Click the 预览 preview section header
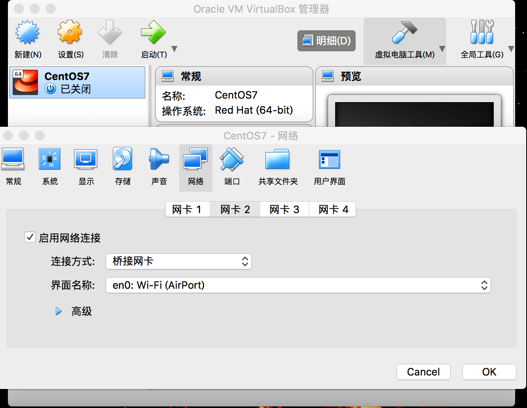 pos(414,76)
